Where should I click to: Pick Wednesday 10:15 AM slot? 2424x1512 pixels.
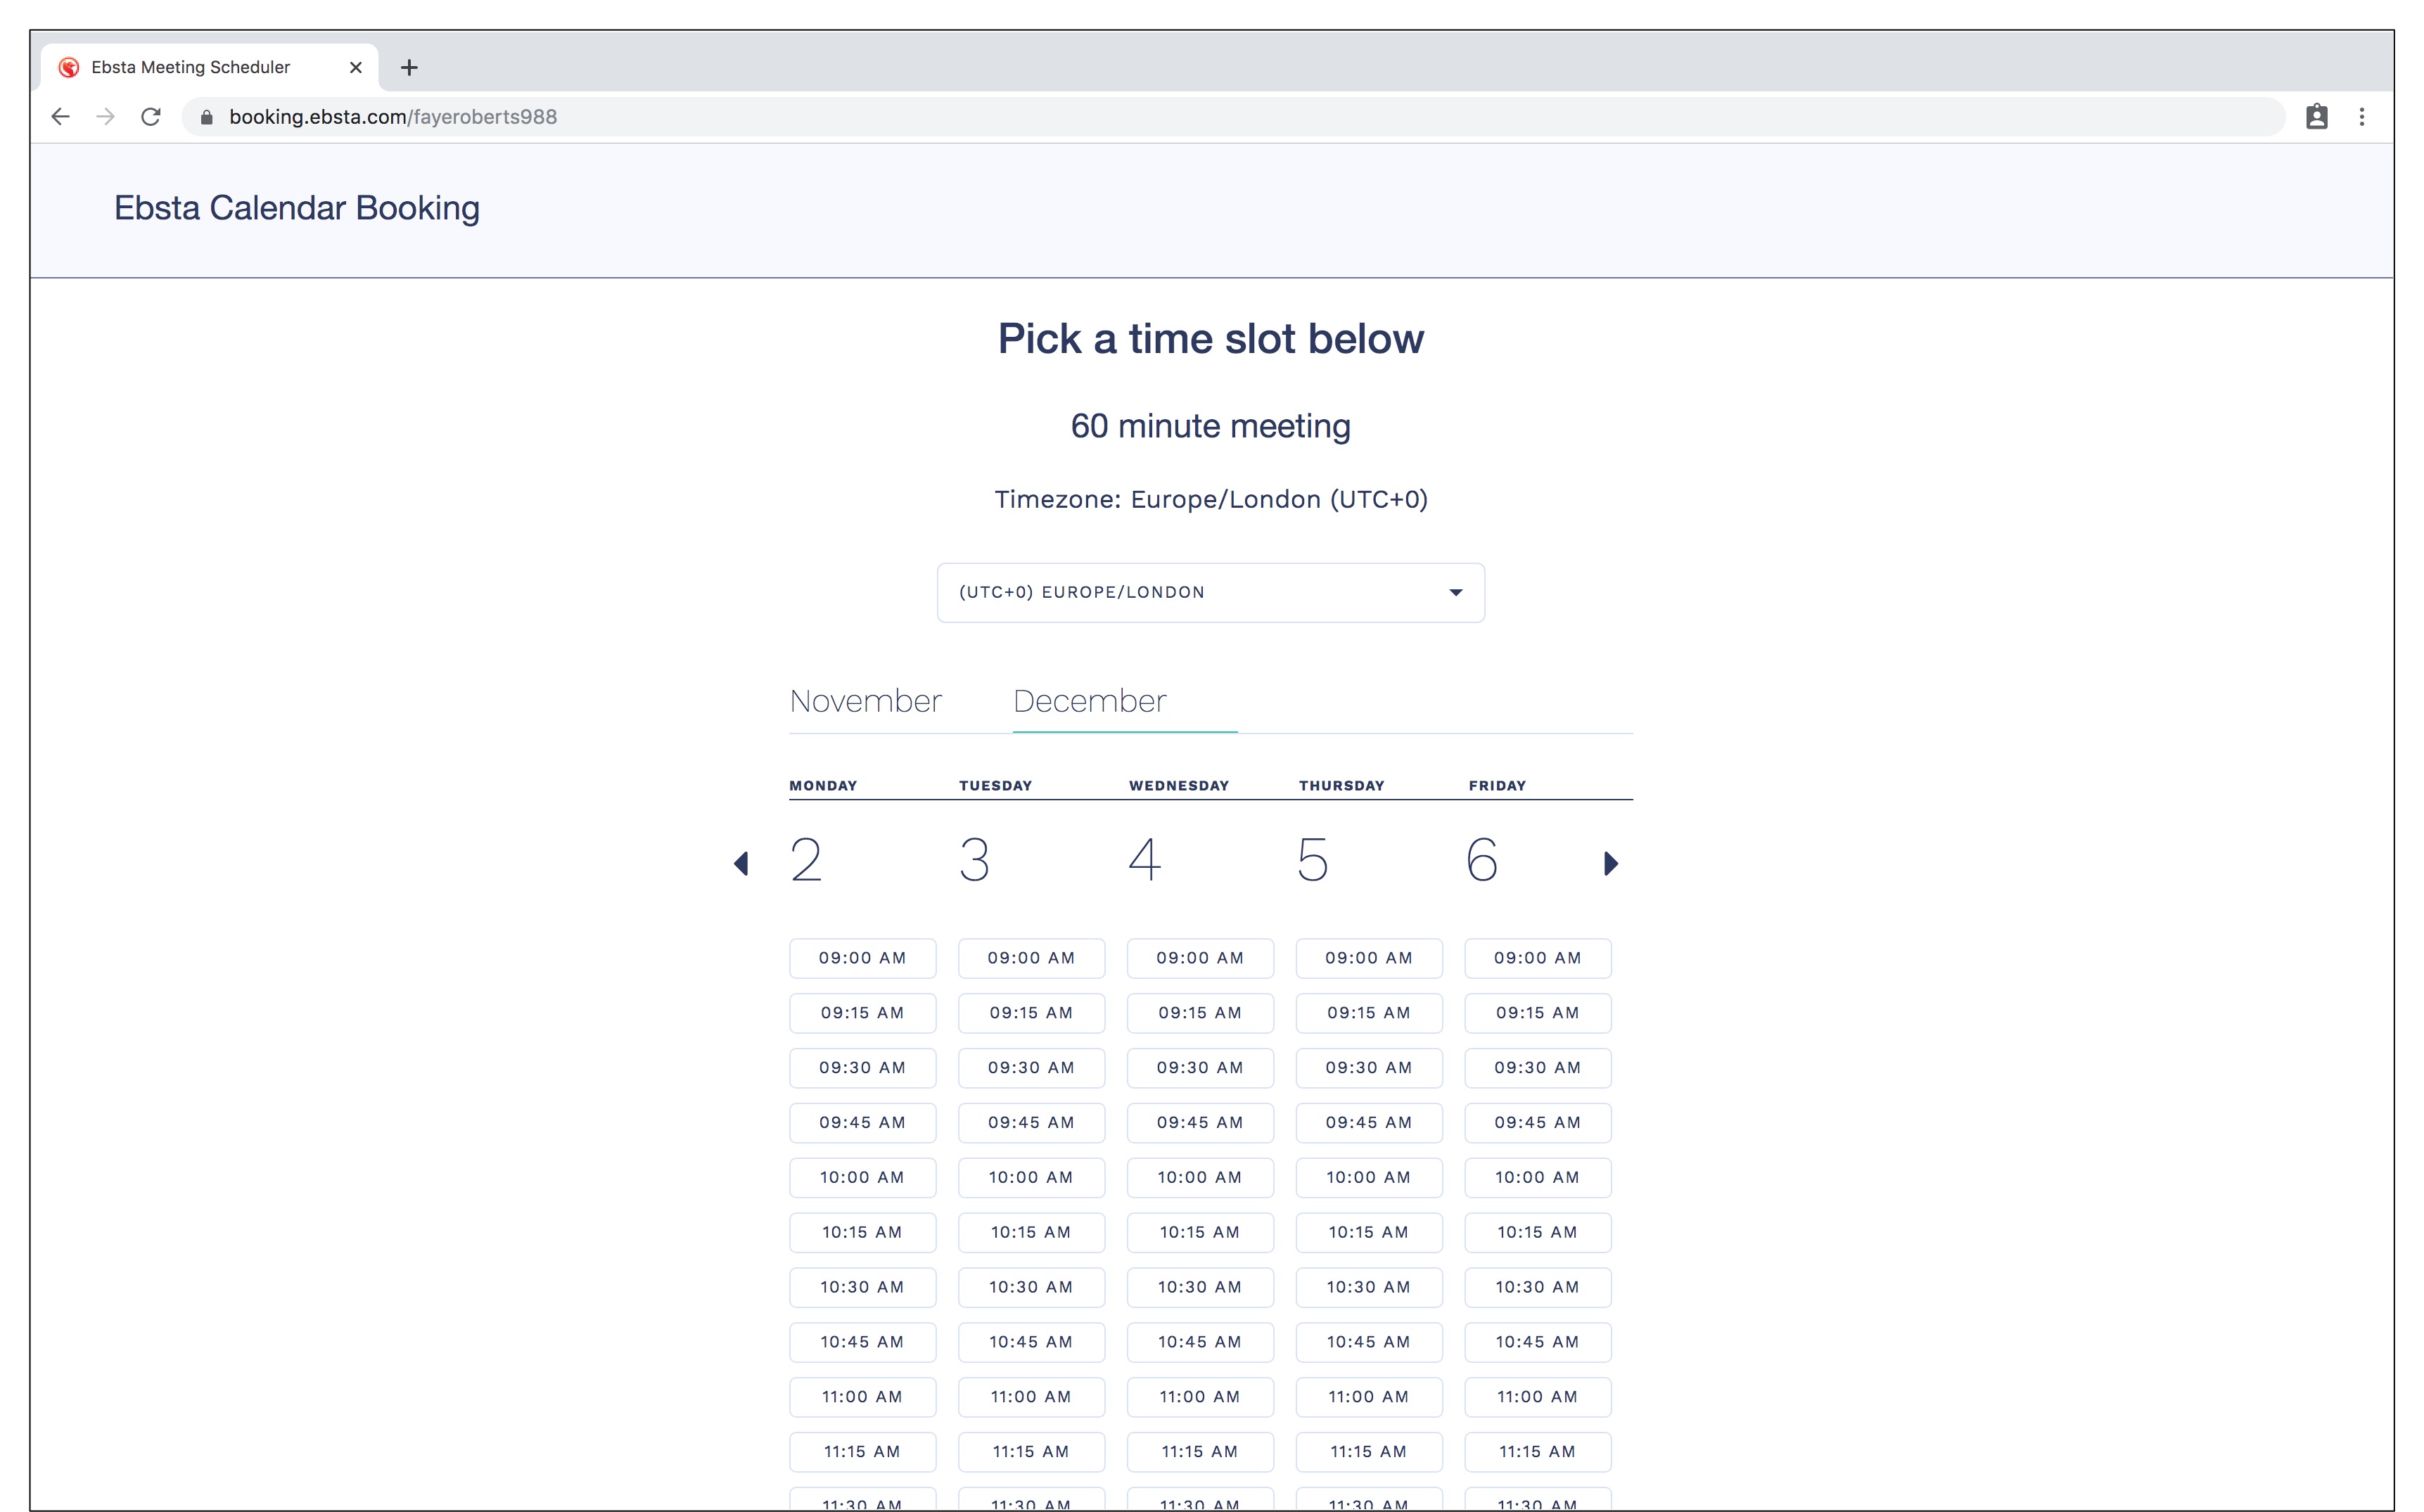click(1199, 1232)
